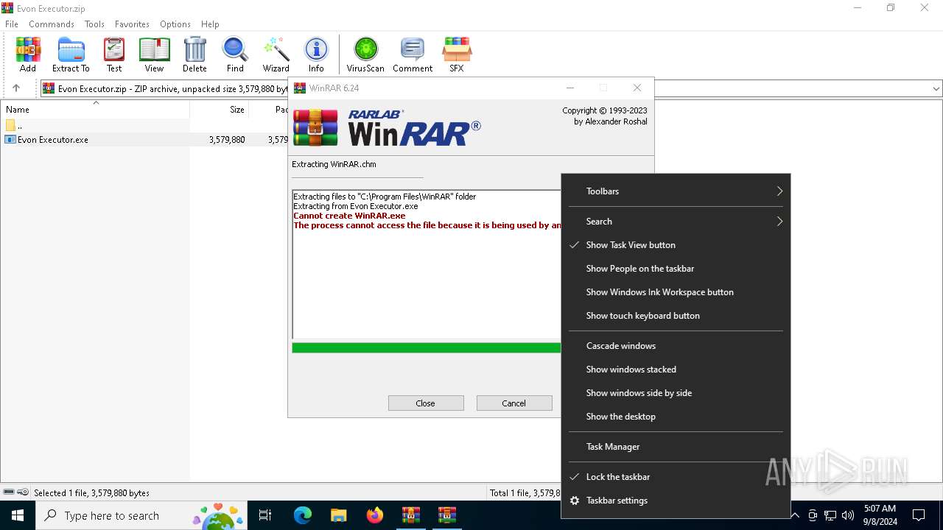Expand the Search submenu
This screenshot has width=943, height=530.
[x=676, y=222]
